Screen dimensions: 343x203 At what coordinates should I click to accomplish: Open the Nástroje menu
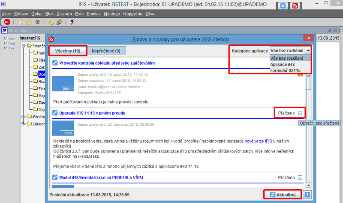coord(112,14)
